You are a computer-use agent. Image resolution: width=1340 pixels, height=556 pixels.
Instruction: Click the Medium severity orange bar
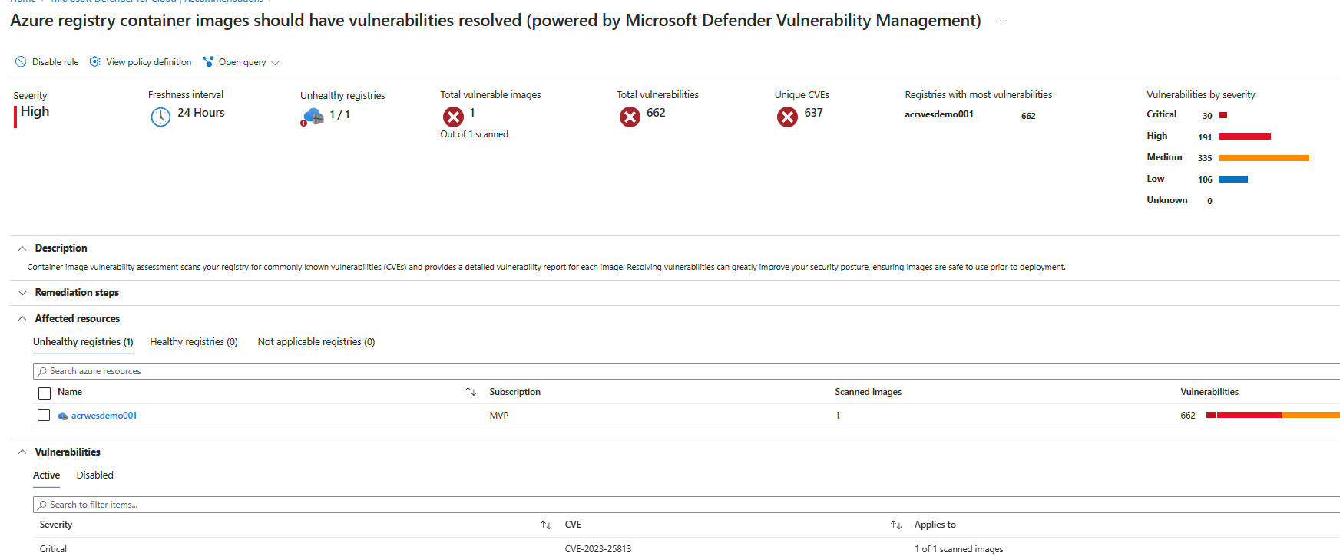[x=1264, y=158]
